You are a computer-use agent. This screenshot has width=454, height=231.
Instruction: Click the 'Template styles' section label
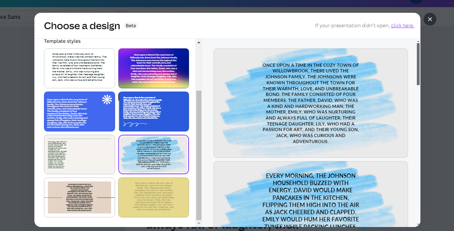pyautogui.click(x=62, y=41)
